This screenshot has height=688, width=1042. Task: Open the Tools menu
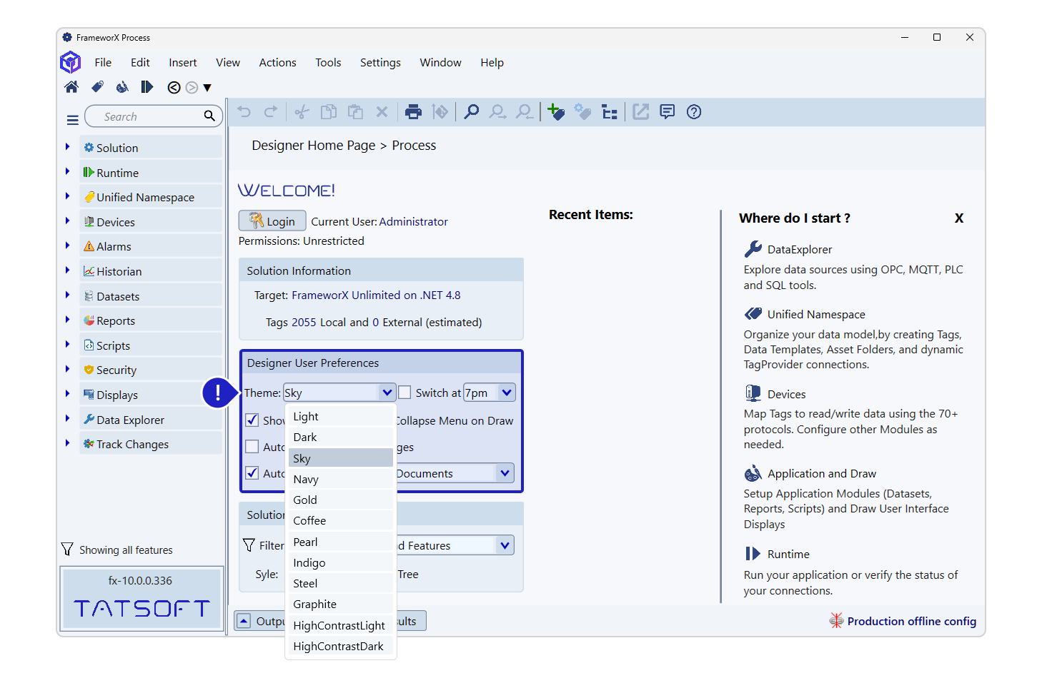point(328,63)
